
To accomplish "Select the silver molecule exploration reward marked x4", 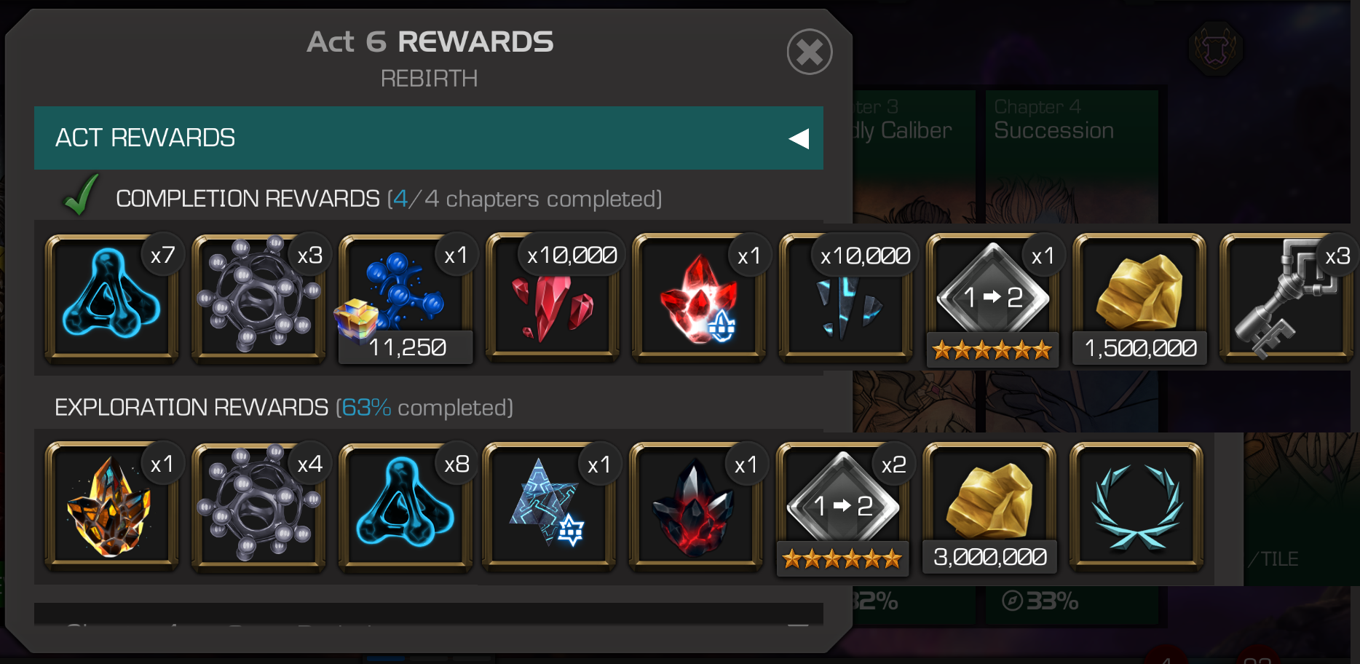I will click(258, 507).
